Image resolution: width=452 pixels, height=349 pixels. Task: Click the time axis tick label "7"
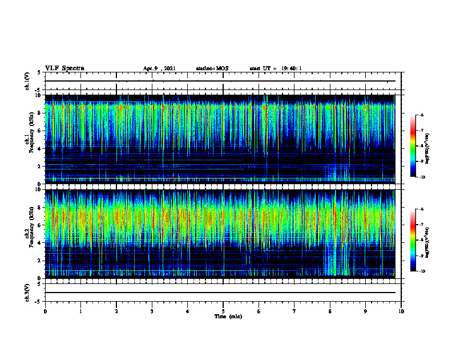(x=294, y=311)
